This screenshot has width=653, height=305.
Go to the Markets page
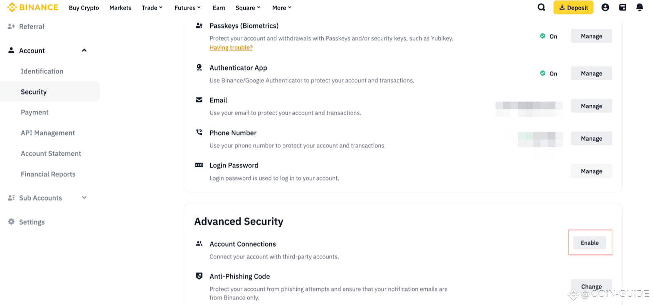120,8
